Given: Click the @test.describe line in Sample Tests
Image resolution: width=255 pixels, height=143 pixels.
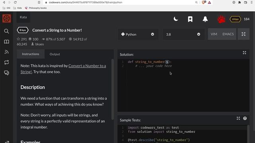Looking at the screenshot, I should (159, 140).
